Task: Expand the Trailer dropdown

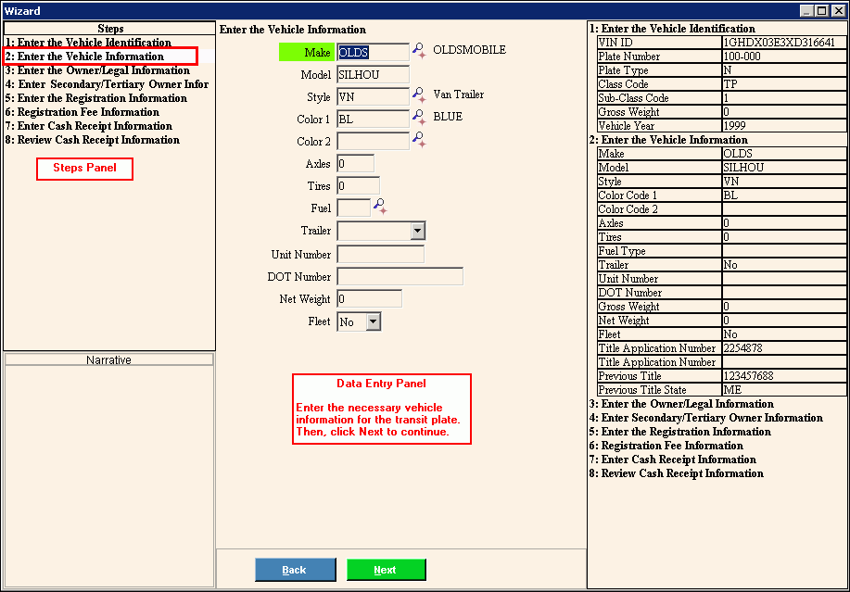Action: [417, 231]
